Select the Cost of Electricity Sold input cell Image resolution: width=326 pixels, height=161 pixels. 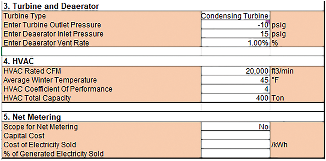pyautogui.click(x=235, y=145)
